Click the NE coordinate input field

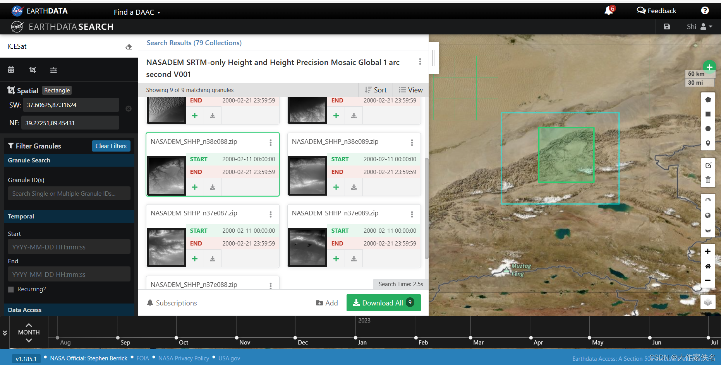(x=70, y=123)
